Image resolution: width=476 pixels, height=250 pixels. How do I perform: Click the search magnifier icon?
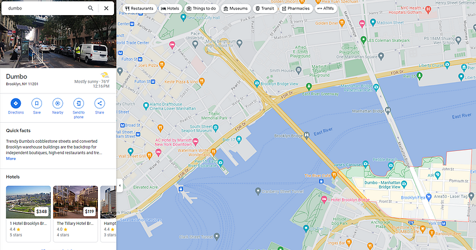pos(90,8)
